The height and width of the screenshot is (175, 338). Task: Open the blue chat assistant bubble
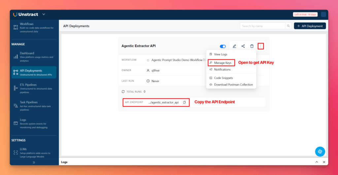pos(320,151)
